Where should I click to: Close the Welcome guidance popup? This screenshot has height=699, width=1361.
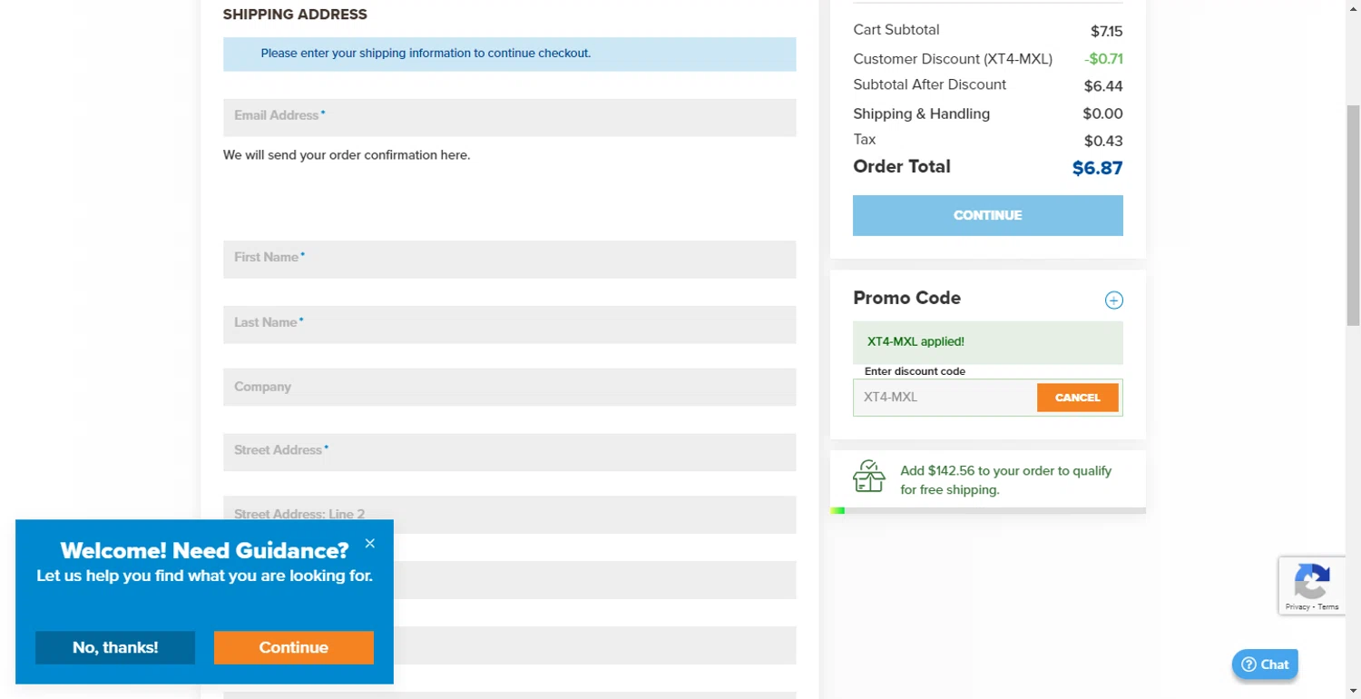click(x=369, y=544)
